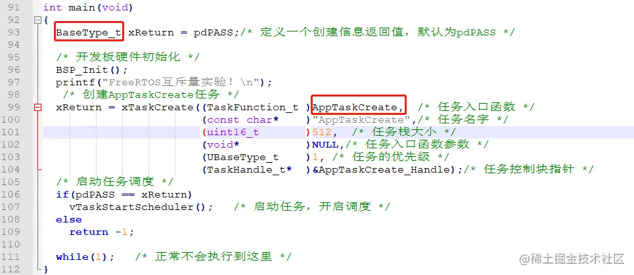Click the BaseType_t type name

pos(89,32)
